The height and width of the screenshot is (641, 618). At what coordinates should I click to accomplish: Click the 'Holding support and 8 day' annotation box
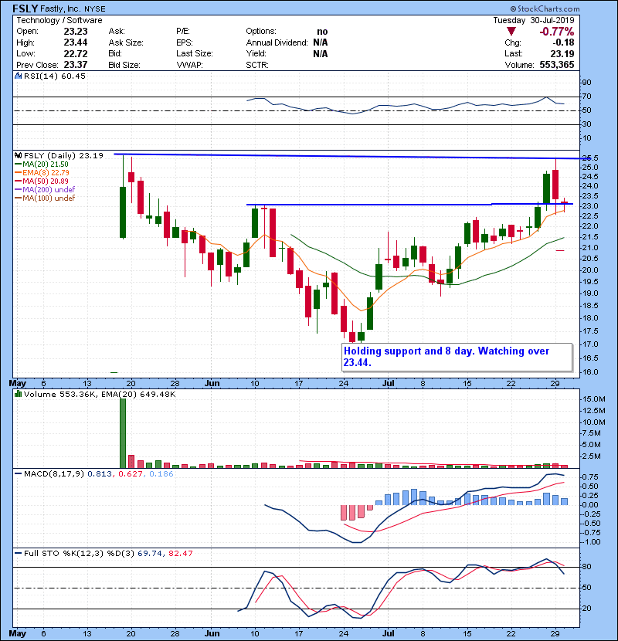pyautogui.click(x=457, y=357)
